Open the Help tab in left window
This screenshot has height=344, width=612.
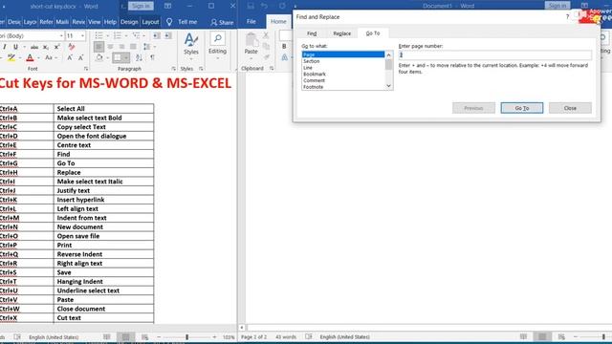(110, 22)
